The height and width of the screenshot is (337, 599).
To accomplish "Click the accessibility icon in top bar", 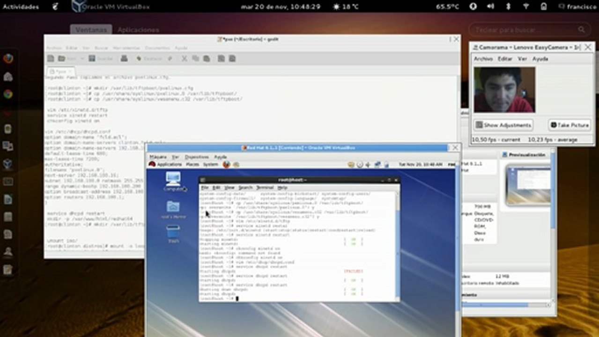I will coord(473,7).
